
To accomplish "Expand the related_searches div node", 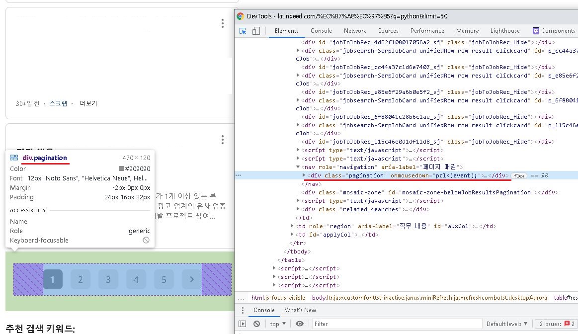I will click(x=298, y=209).
